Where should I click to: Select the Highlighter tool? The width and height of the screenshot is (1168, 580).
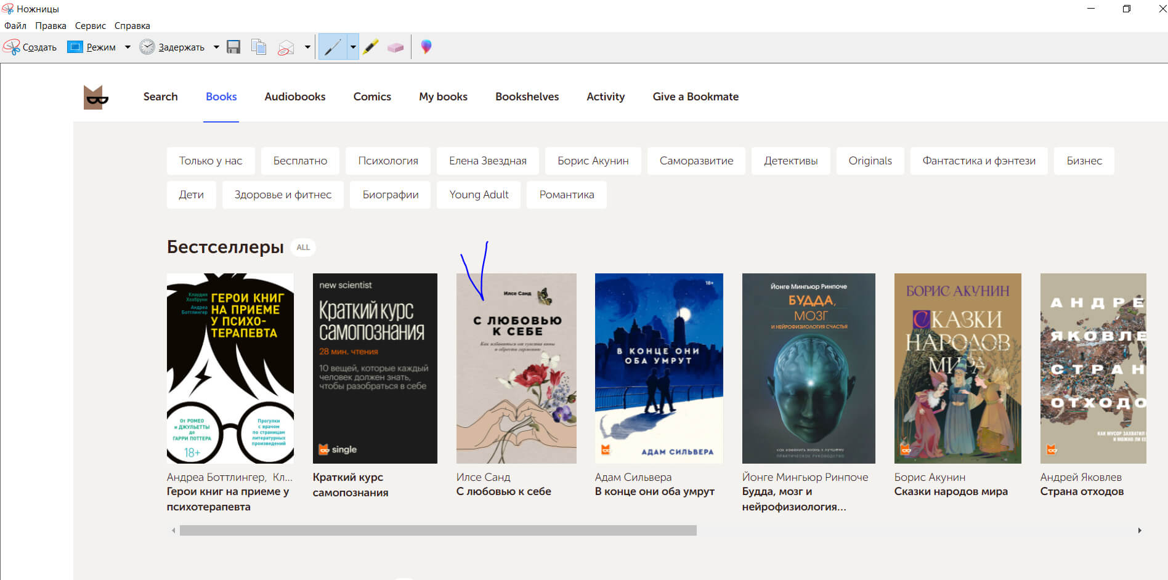click(x=370, y=47)
